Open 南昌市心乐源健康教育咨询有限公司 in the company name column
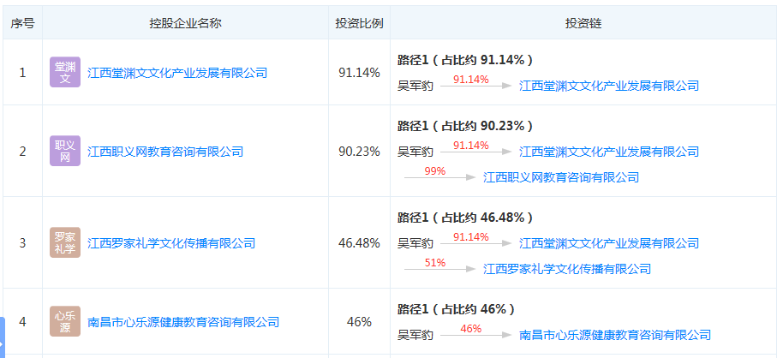Viewport: 777px width, 358px height. [x=183, y=322]
